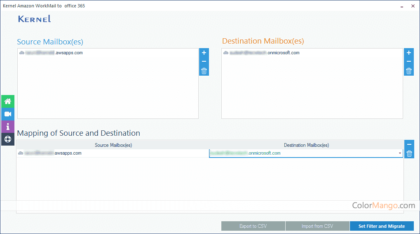
Task: Click trash icon beside Destination Mailbox list
Action: (x=408, y=71)
